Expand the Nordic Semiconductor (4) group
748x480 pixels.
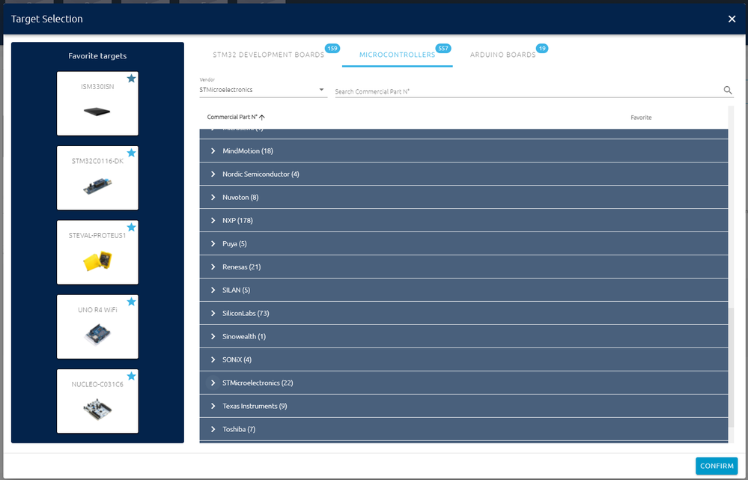coord(213,174)
